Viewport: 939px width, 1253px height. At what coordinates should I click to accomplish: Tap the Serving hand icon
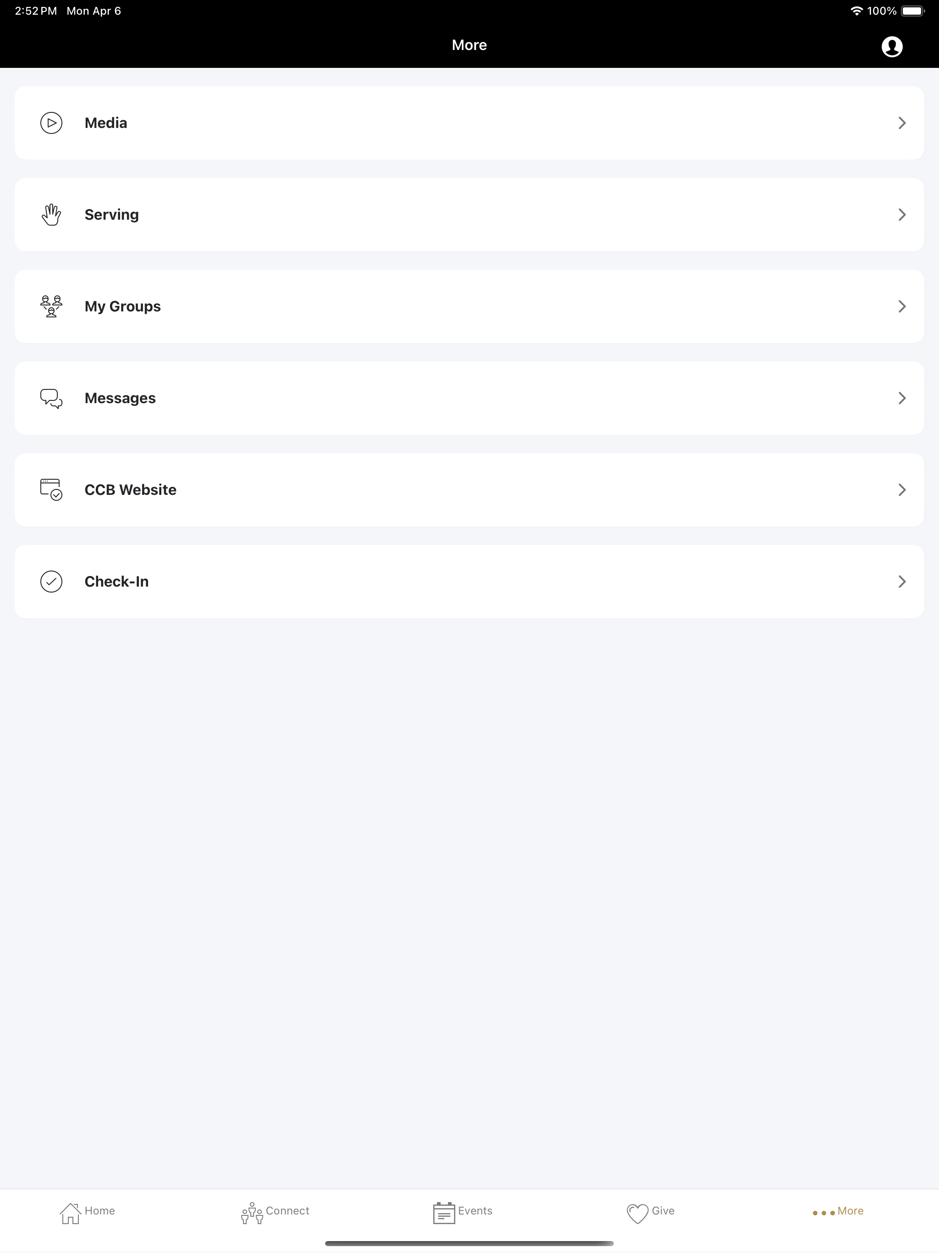[51, 215]
